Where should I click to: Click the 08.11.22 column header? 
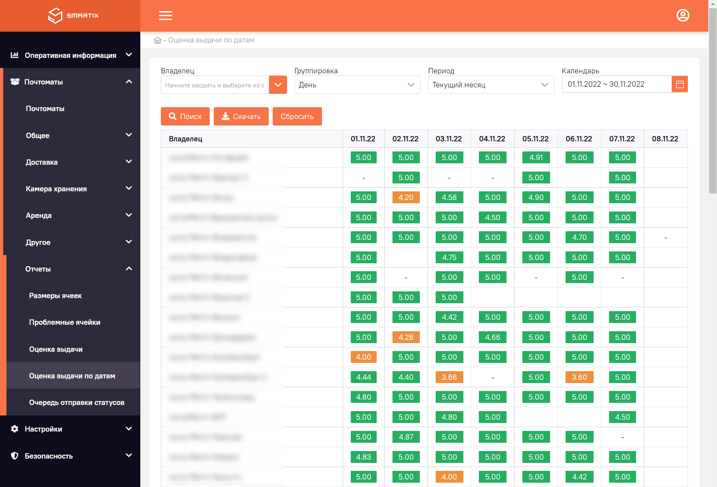(x=665, y=139)
